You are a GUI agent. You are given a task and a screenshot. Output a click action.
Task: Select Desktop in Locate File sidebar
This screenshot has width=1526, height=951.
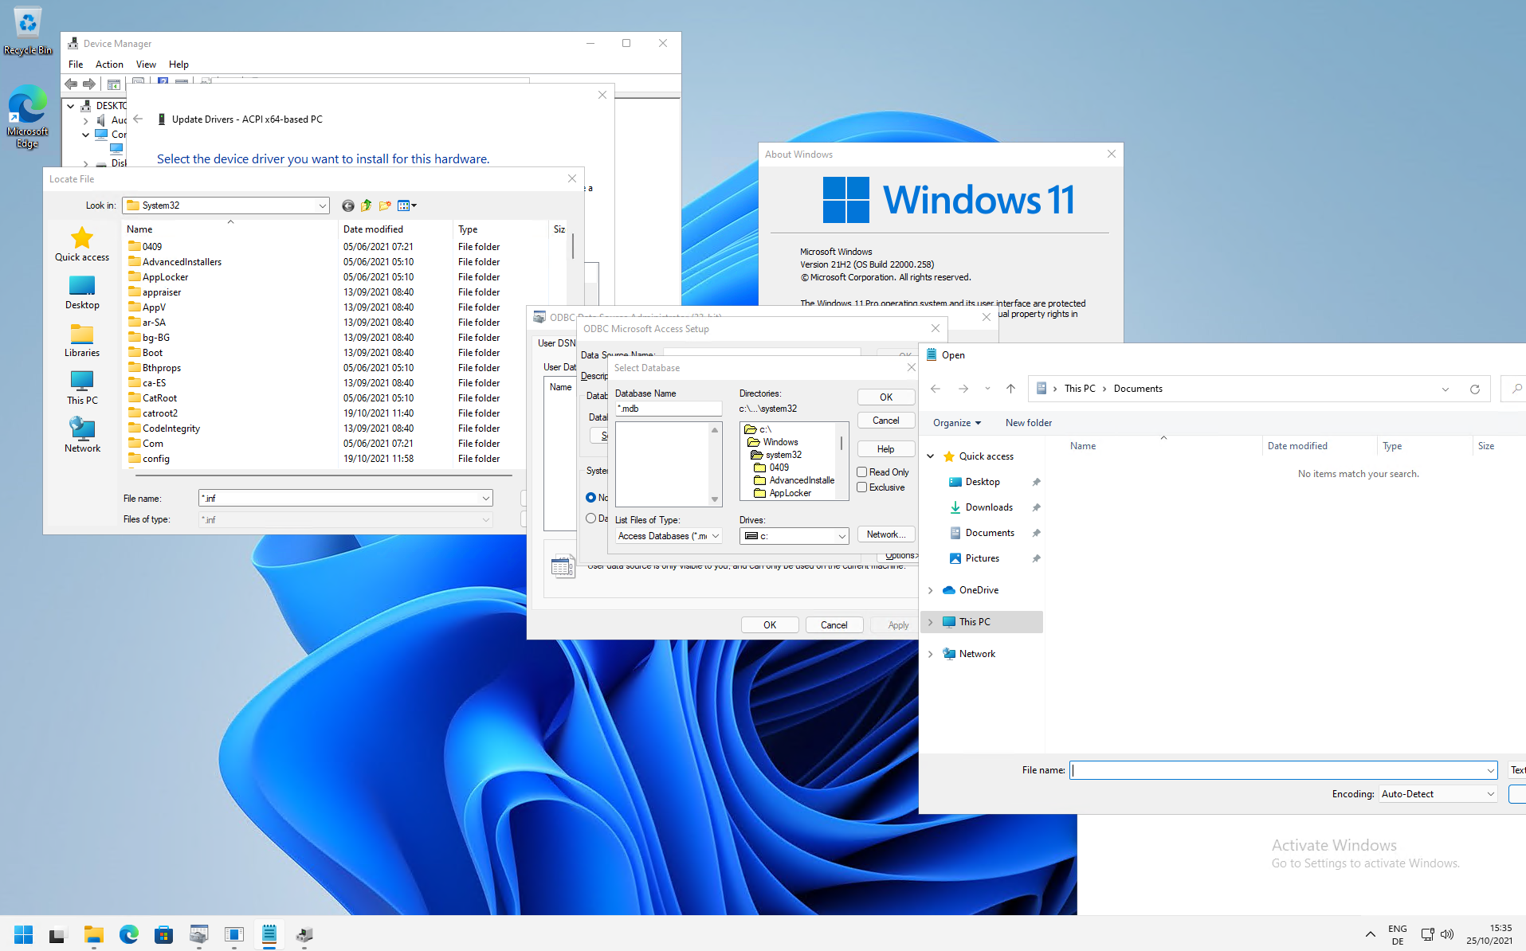coord(82,292)
